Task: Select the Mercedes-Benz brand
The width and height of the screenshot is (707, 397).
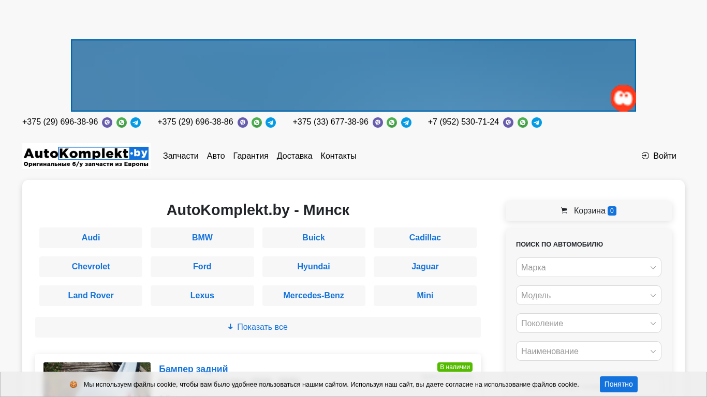Action: (314, 296)
